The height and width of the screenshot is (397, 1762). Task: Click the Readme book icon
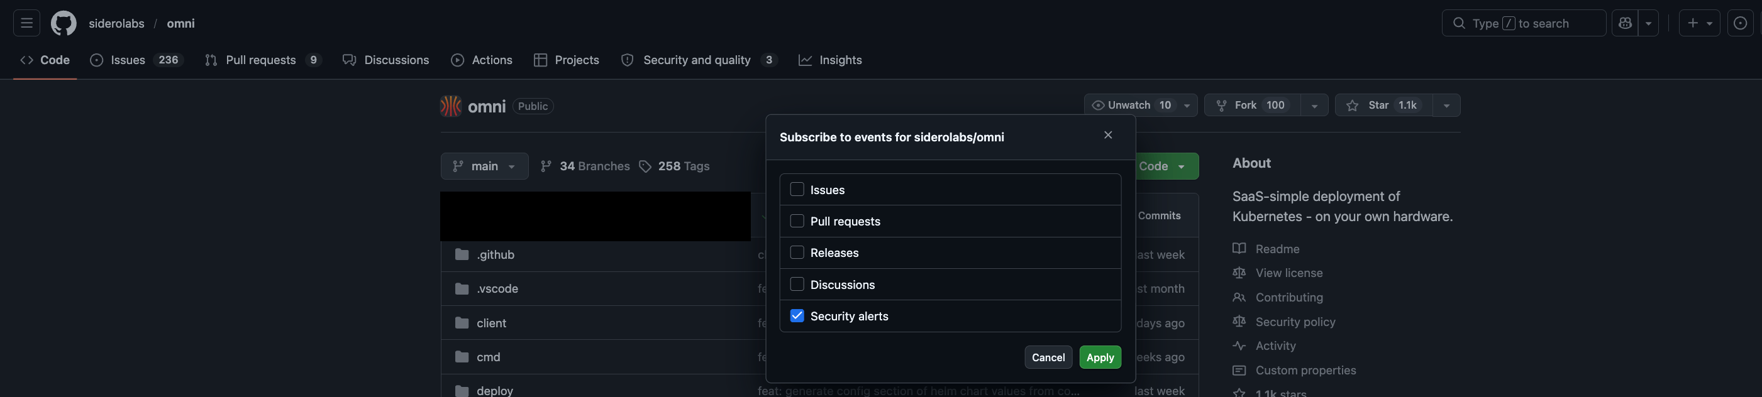(1239, 249)
